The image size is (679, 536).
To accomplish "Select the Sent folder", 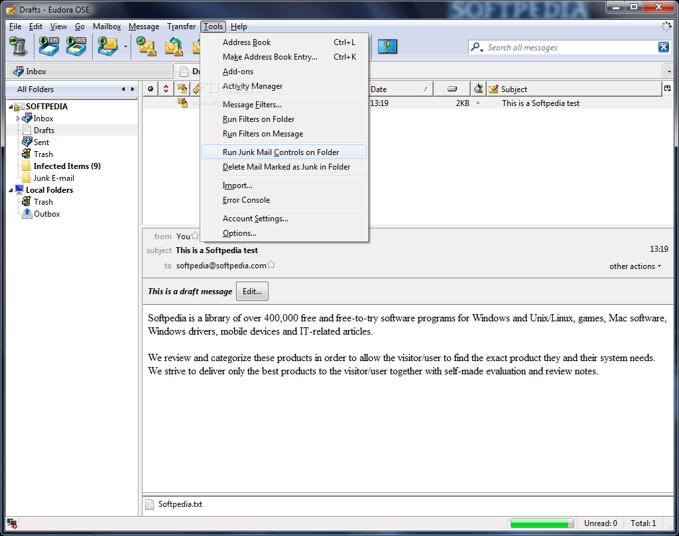I will [41, 142].
